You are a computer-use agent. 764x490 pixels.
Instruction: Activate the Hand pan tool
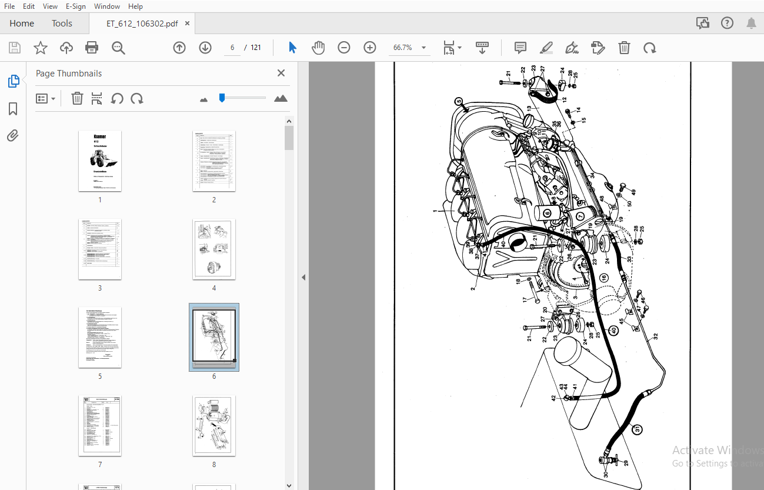coord(318,48)
